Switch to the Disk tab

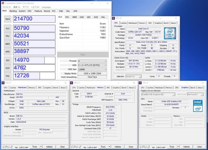61,11
